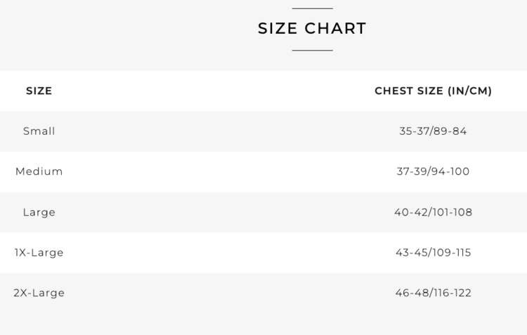
Task: Select the Medium size cell
Action: click(39, 171)
